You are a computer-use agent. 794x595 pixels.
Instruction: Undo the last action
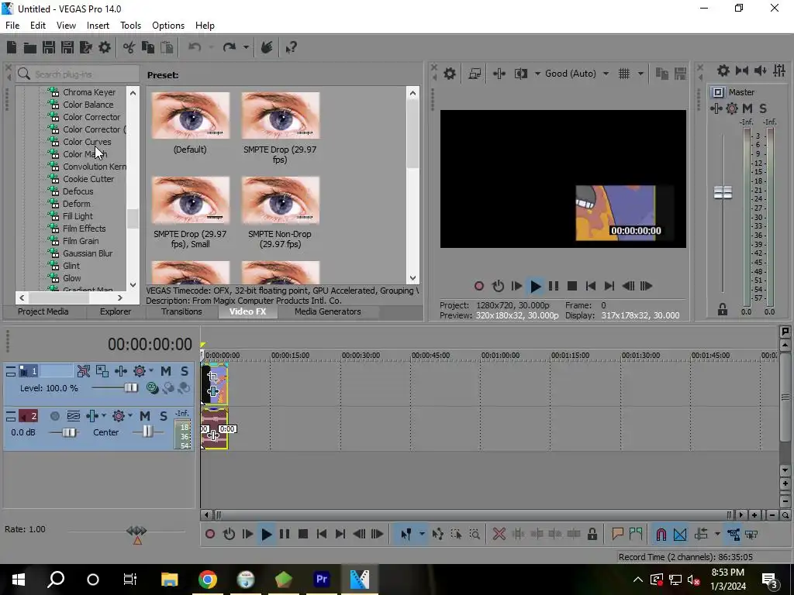click(195, 47)
